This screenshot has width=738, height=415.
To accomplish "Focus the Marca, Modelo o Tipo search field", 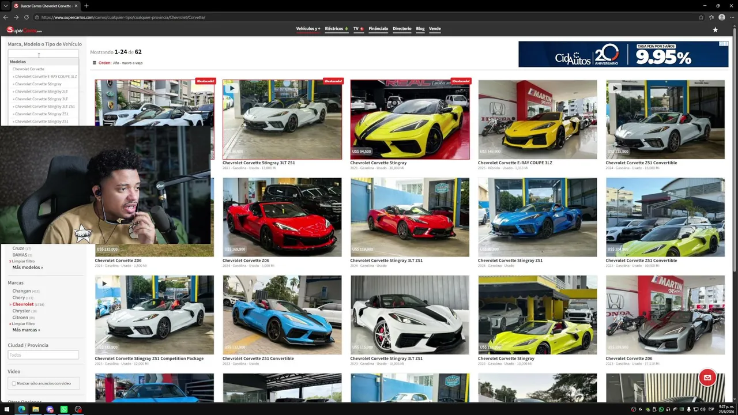I will (x=43, y=54).
